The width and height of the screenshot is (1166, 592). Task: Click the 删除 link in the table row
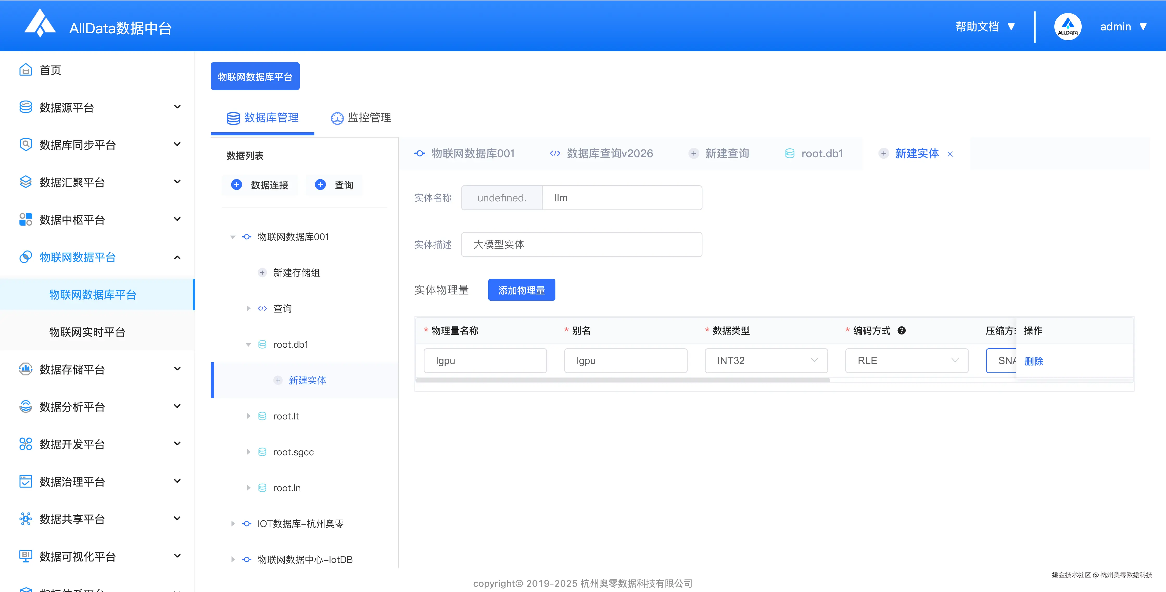1033,361
